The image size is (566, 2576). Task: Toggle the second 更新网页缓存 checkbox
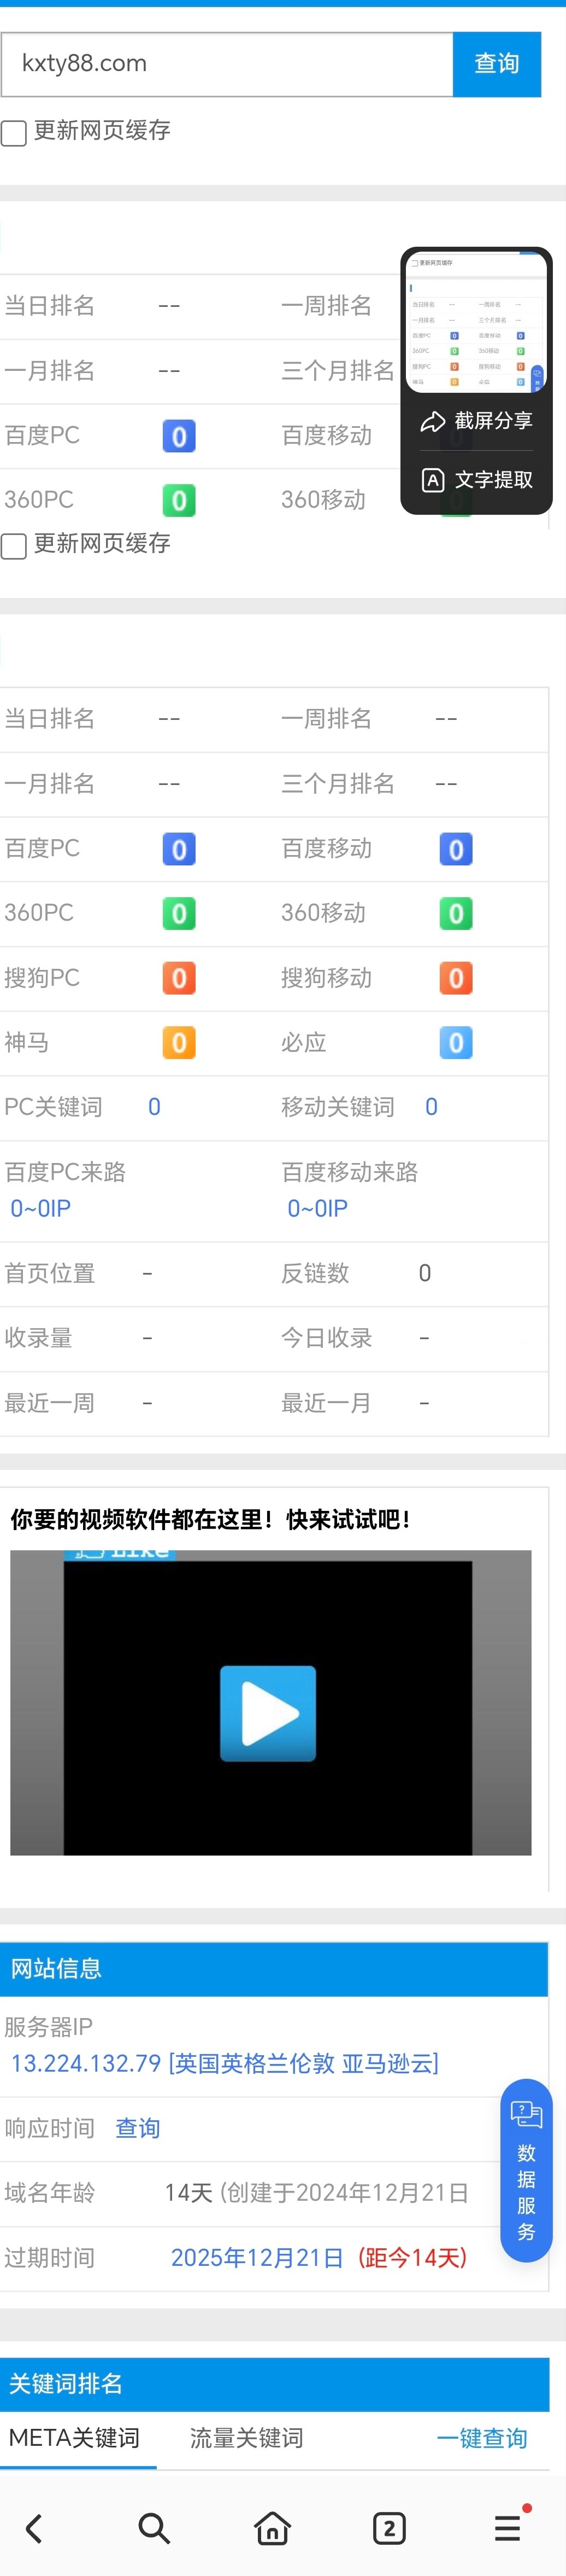click(x=14, y=545)
